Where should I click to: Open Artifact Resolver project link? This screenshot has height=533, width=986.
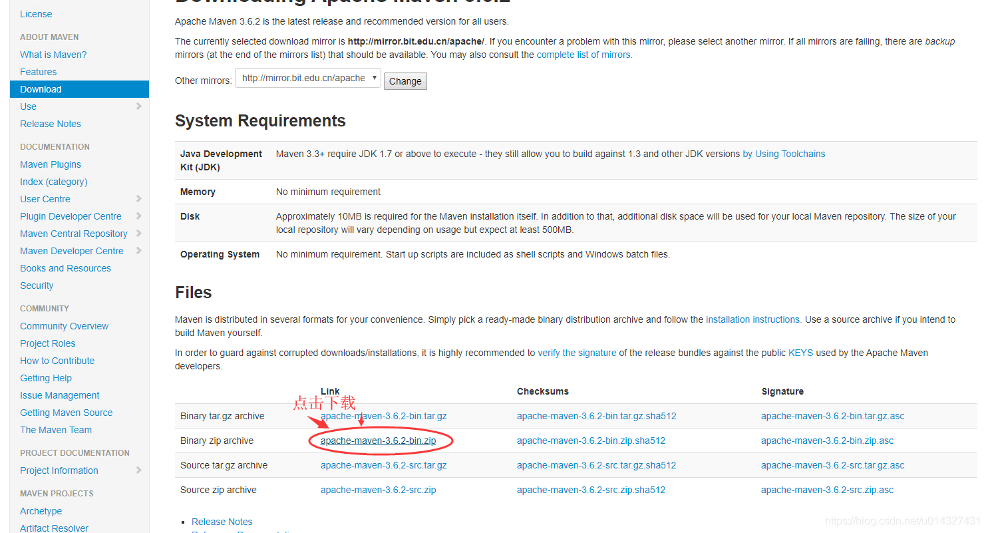point(55,528)
